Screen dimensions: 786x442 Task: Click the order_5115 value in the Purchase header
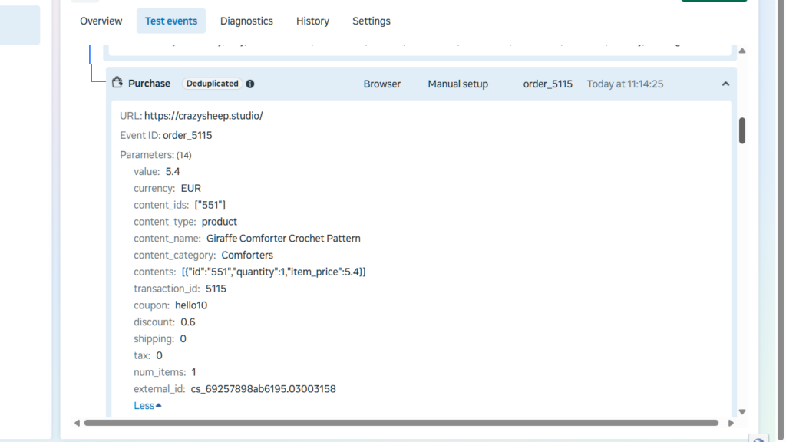coord(547,84)
